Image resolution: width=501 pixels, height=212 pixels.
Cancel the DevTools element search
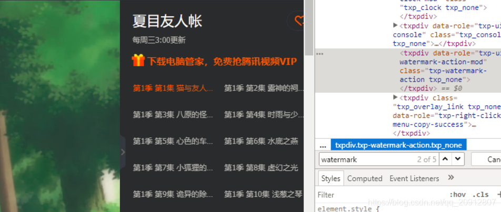pos(486,159)
